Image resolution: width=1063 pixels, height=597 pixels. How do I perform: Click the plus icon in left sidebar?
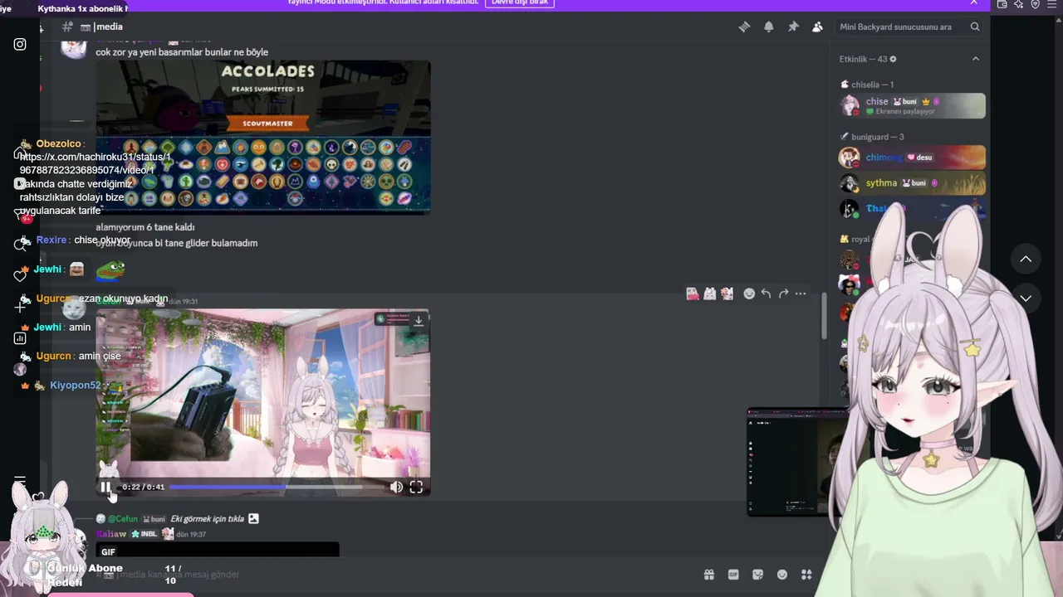(20, 306)
